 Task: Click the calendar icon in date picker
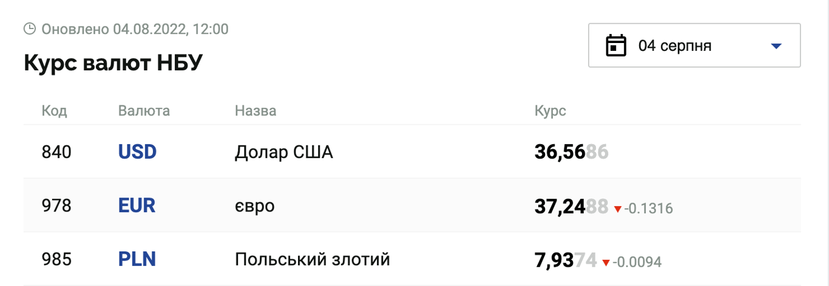point(616,46)
